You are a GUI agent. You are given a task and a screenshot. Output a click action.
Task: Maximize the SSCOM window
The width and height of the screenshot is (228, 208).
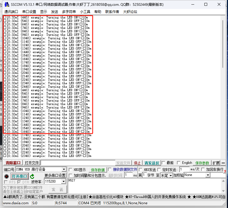coord(206,4)
